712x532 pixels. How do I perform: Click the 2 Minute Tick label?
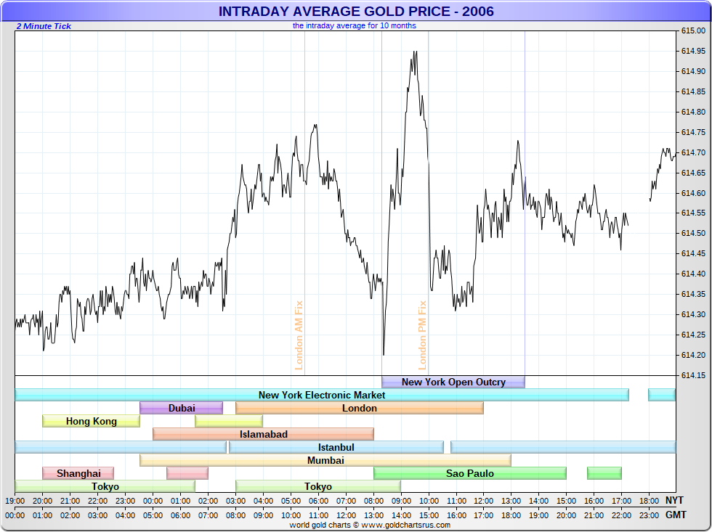(44, 26)
